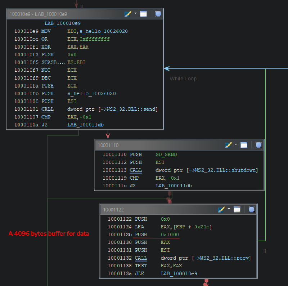Click the underlined 0x1000 PUSH operand
288x286 pixels.
pos(170,235)
